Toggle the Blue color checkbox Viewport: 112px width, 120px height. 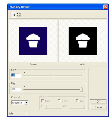click(x=77, y=100)
